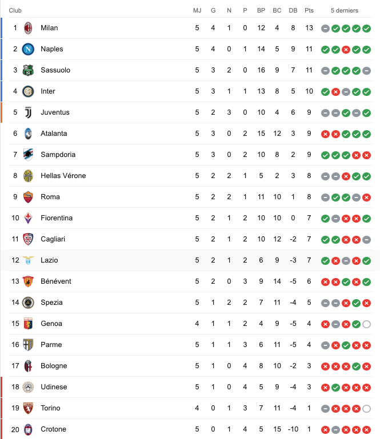Click Milan's first draw result icon
The image size is (380, 439).
pos(325,29)
